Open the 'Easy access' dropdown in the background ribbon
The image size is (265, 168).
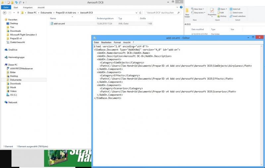198,13
